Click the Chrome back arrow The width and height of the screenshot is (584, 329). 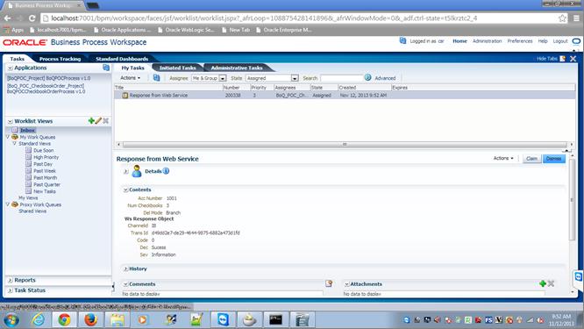[7, 18]
